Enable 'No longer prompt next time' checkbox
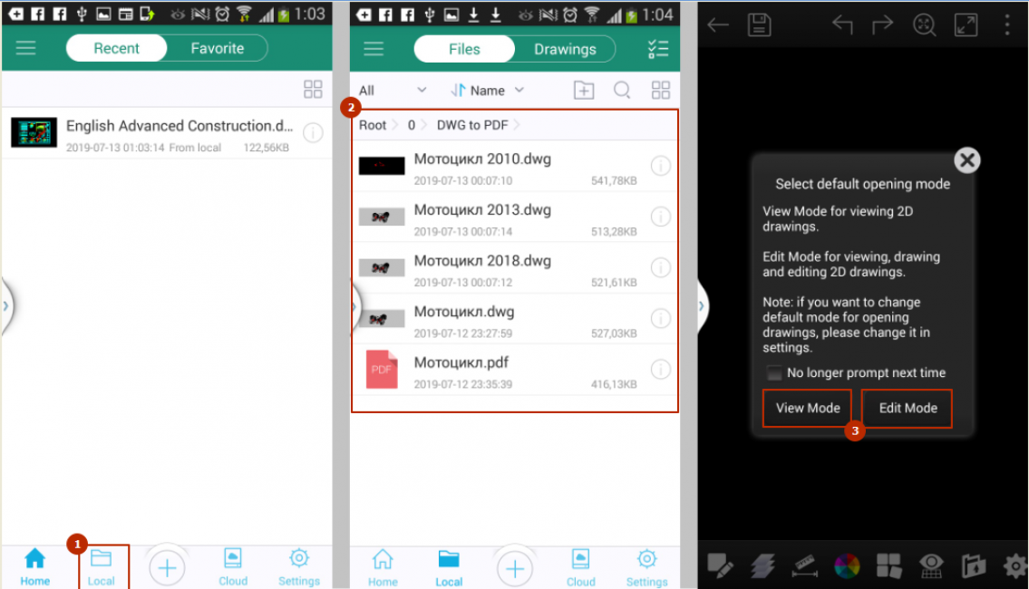Image resolution: width=1029 pixels, height=589 pixels. pos(773,372)
